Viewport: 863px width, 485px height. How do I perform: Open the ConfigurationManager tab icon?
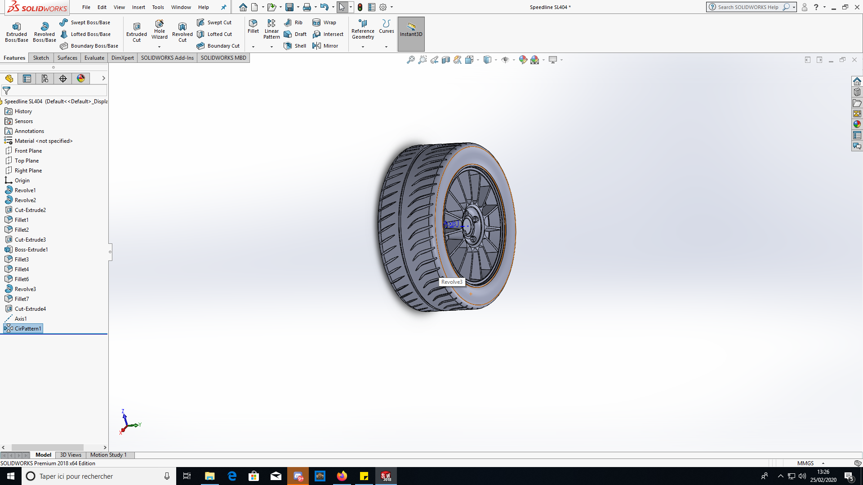pos(44,79)
